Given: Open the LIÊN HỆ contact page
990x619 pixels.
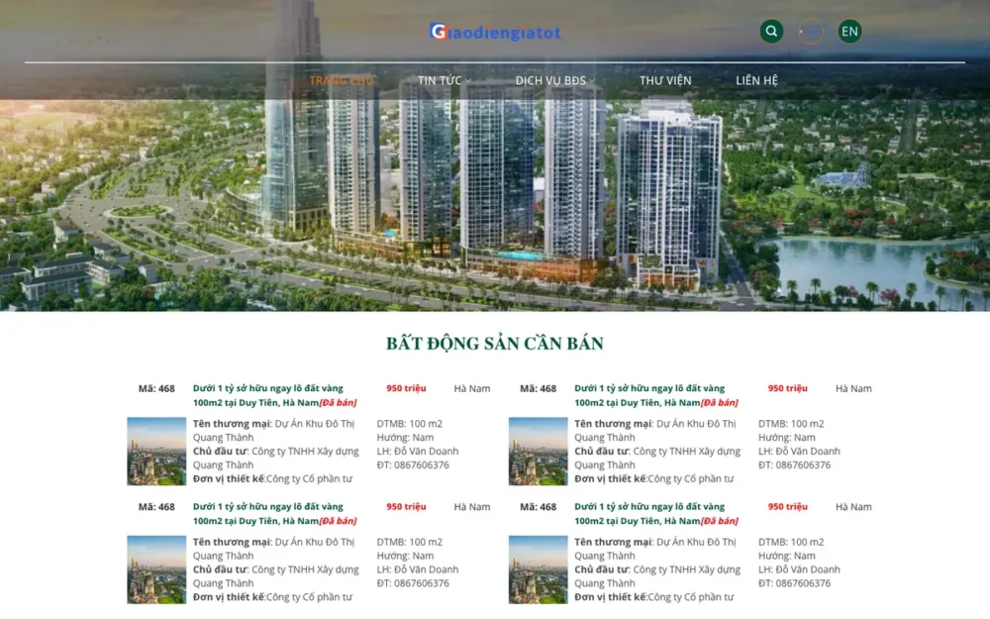Looking at the screenshot, I should pos(756,81).
